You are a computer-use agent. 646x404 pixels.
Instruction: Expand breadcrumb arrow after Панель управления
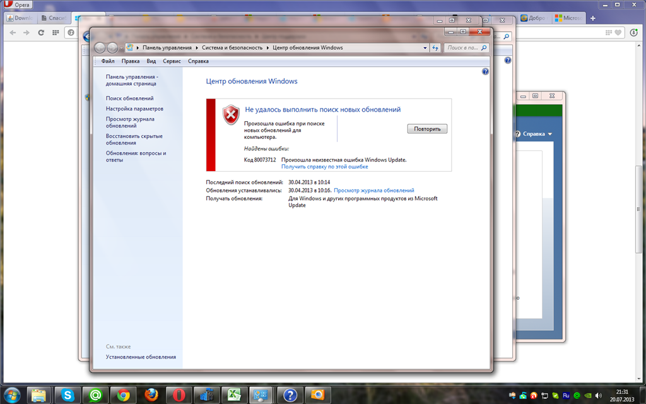click(197, 48)
